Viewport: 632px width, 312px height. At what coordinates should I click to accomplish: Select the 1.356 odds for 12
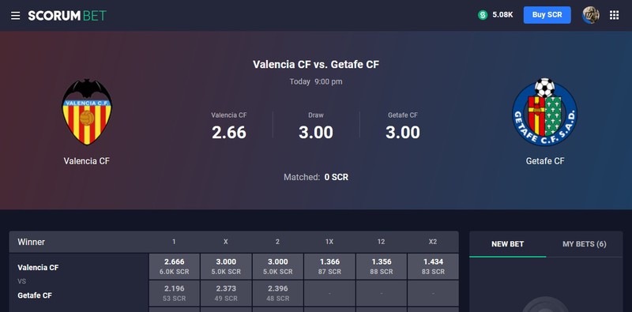click(382, 266)
